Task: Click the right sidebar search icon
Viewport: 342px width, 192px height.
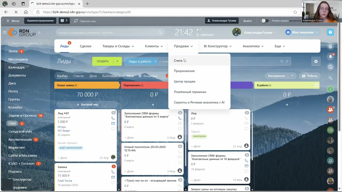Action: pos(331,78)
